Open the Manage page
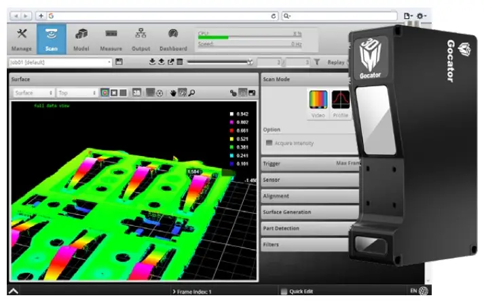Screen dimensions: 484x302 (22, 39)
